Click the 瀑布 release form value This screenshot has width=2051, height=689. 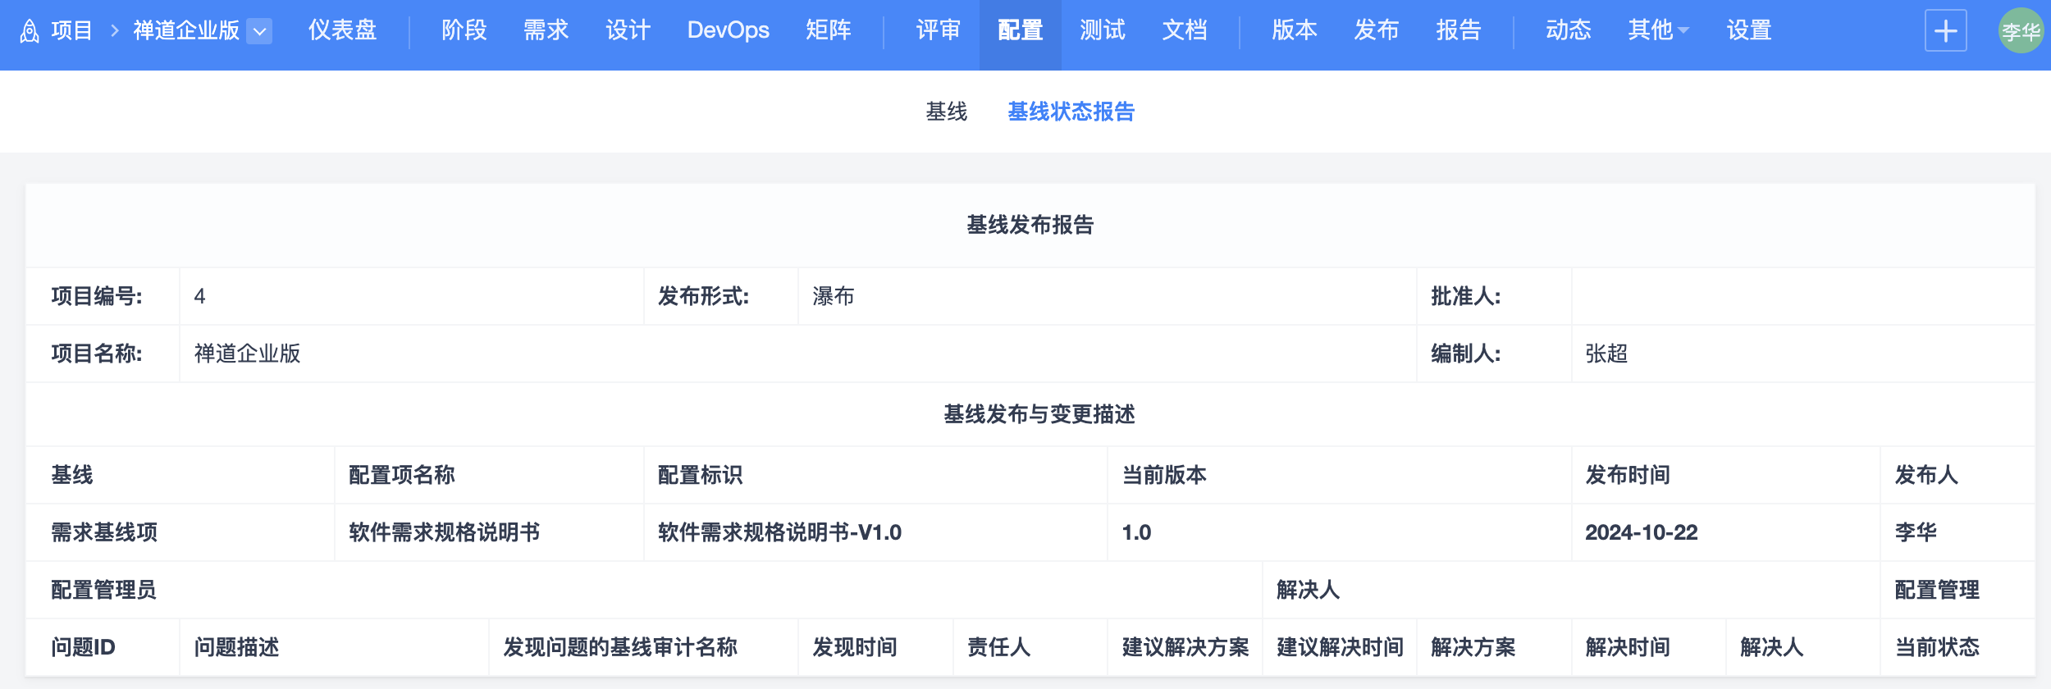point(833,296)
